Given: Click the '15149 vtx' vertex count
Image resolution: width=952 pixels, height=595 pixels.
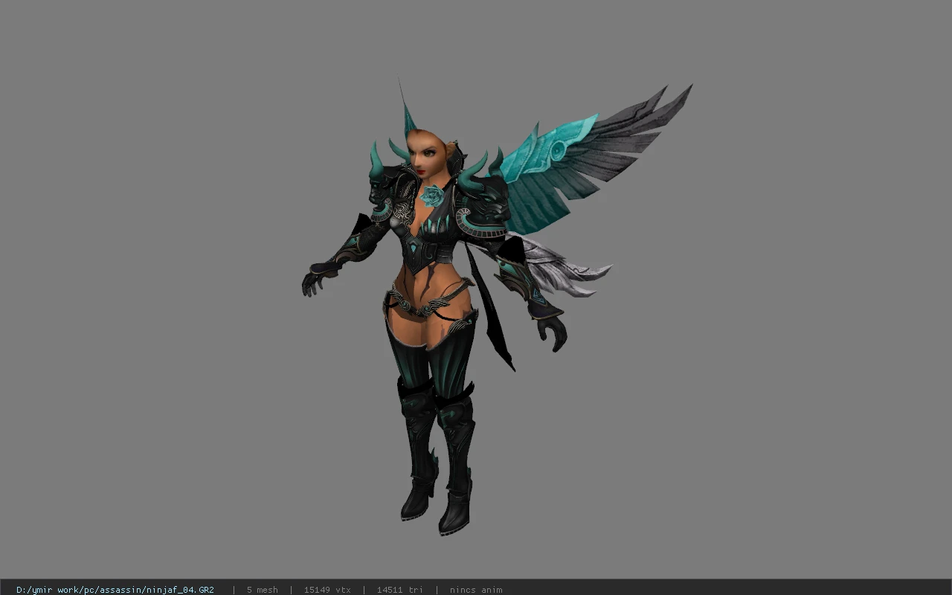Looking at the screenshot, I should click(x=327, y=590).
